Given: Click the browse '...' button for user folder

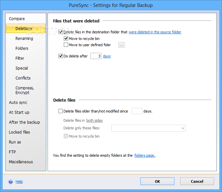Looking at the screenshot, I should click(122, 45).
